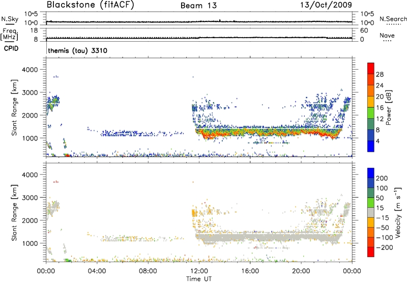407x282 pixels.
Task: Select the red bottom segment of Velocity colorbar
Action: pyautogui.click(x=371, y=252)
